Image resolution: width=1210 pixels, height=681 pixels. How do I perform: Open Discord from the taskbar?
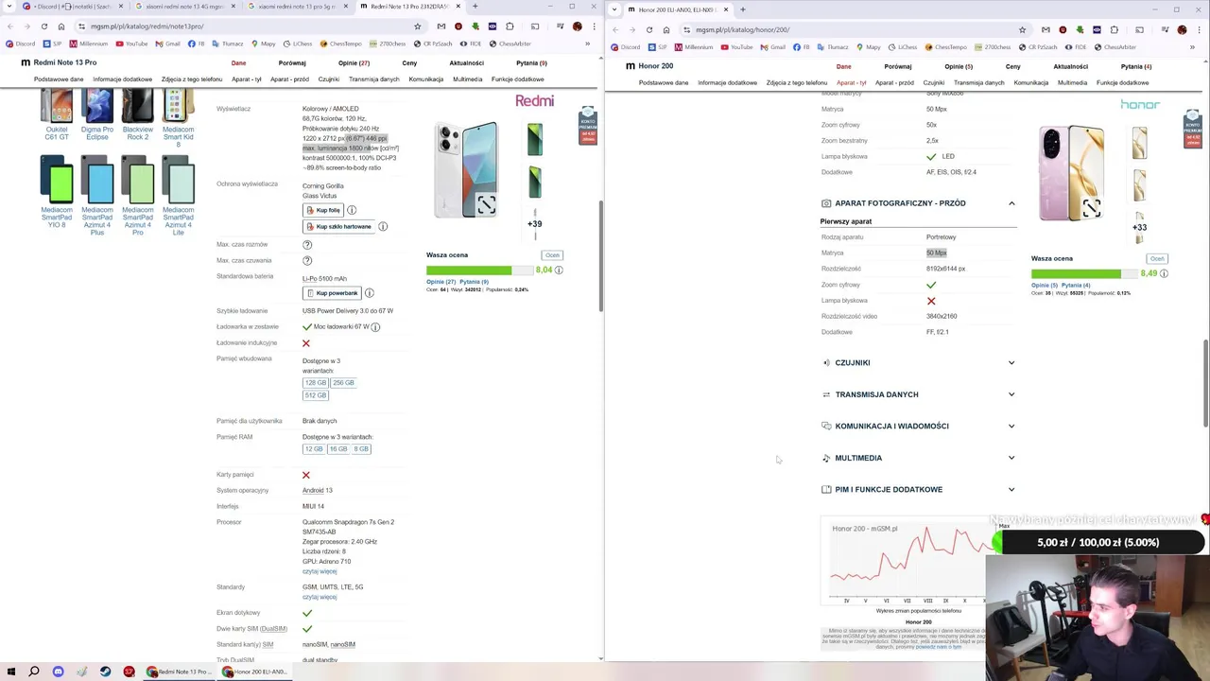click(58, 672)
